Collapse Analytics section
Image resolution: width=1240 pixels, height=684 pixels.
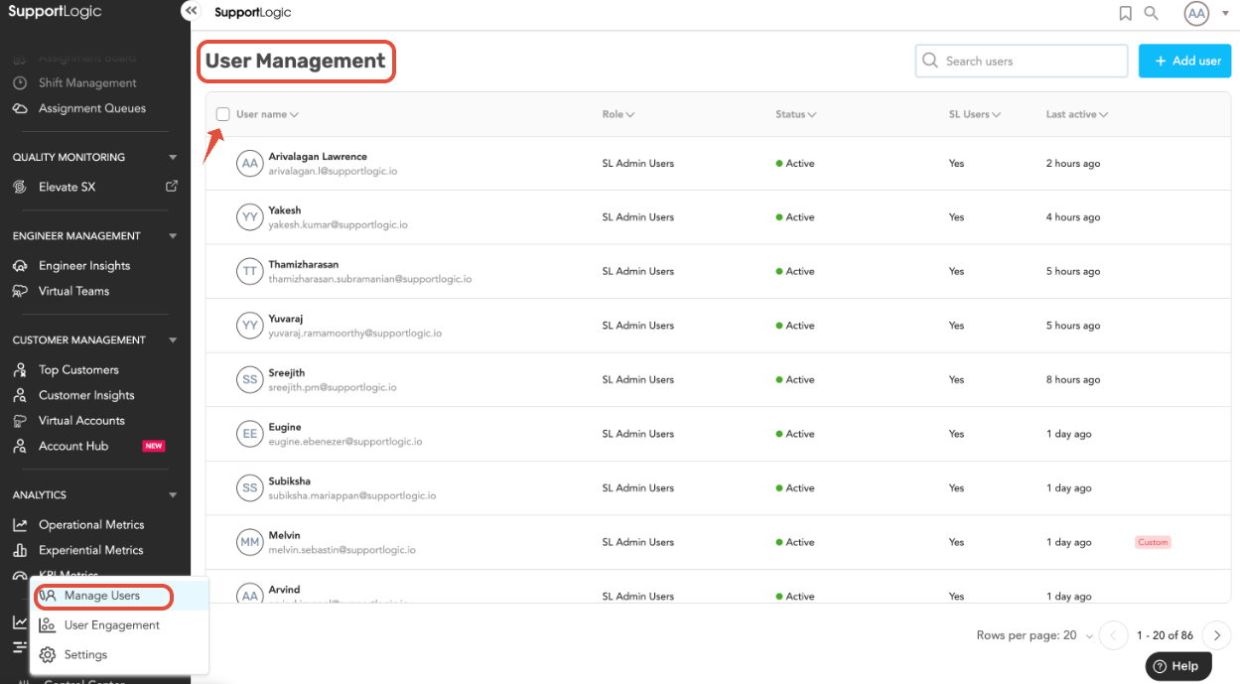(173, 494)
